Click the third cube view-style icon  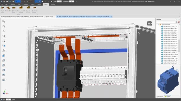[x=4, y=65]
